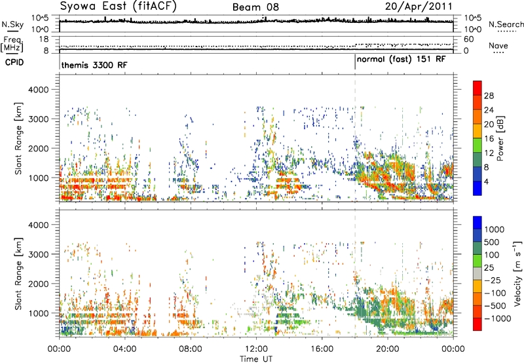Viewport: 524px width, 363px height.
Task: Click the Power colorbar value '4'
Action: coord(486,182)
